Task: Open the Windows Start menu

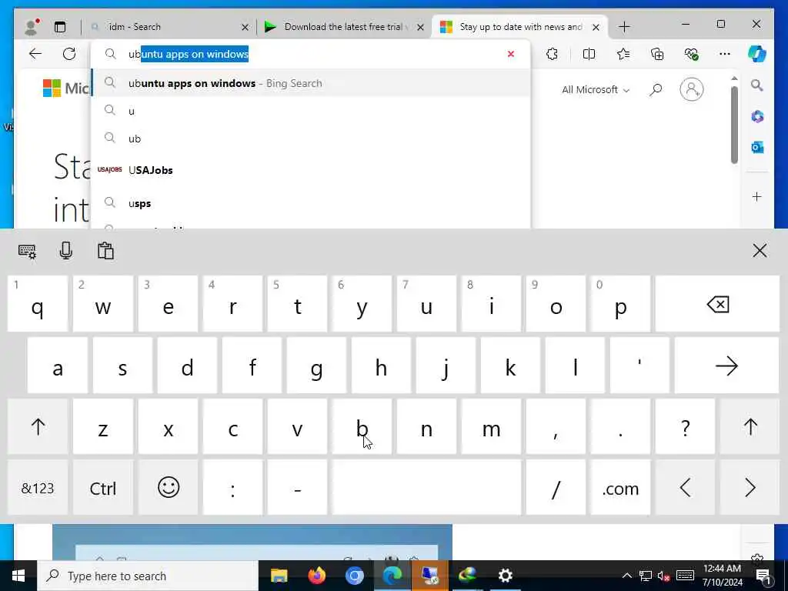Action: 18,576
